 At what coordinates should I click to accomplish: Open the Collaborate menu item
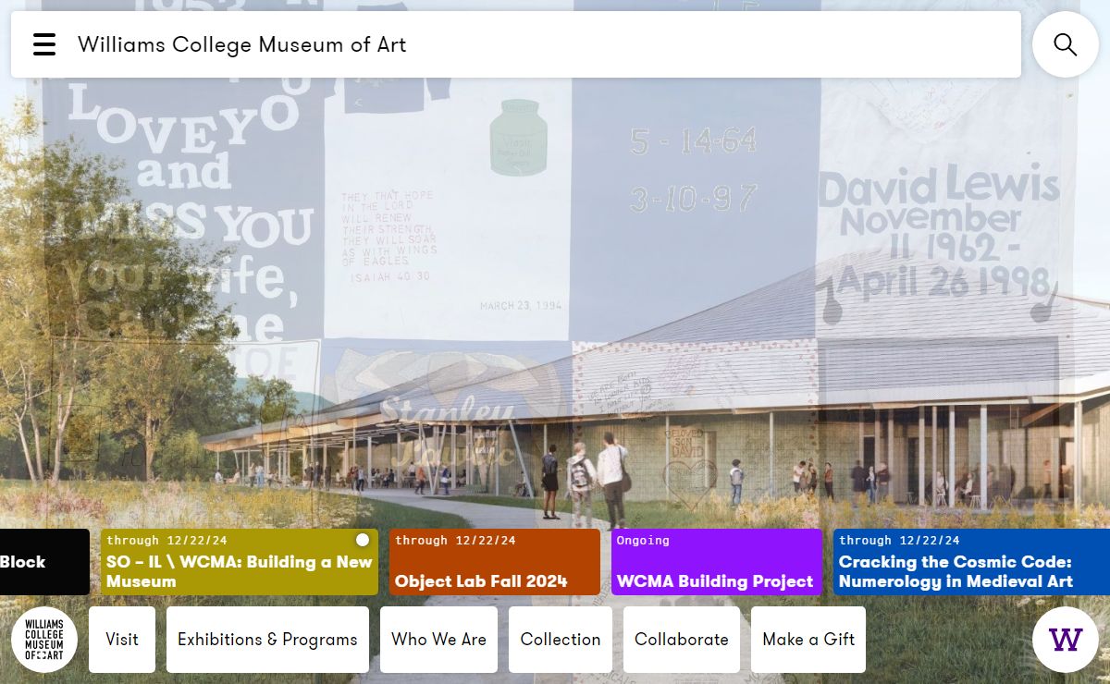[682, 640]
